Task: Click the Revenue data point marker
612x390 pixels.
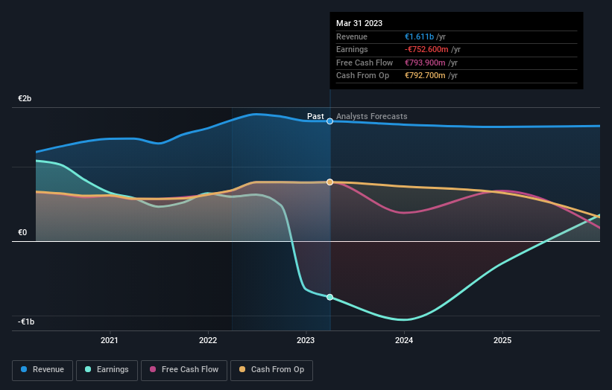Action: [329, 121]
